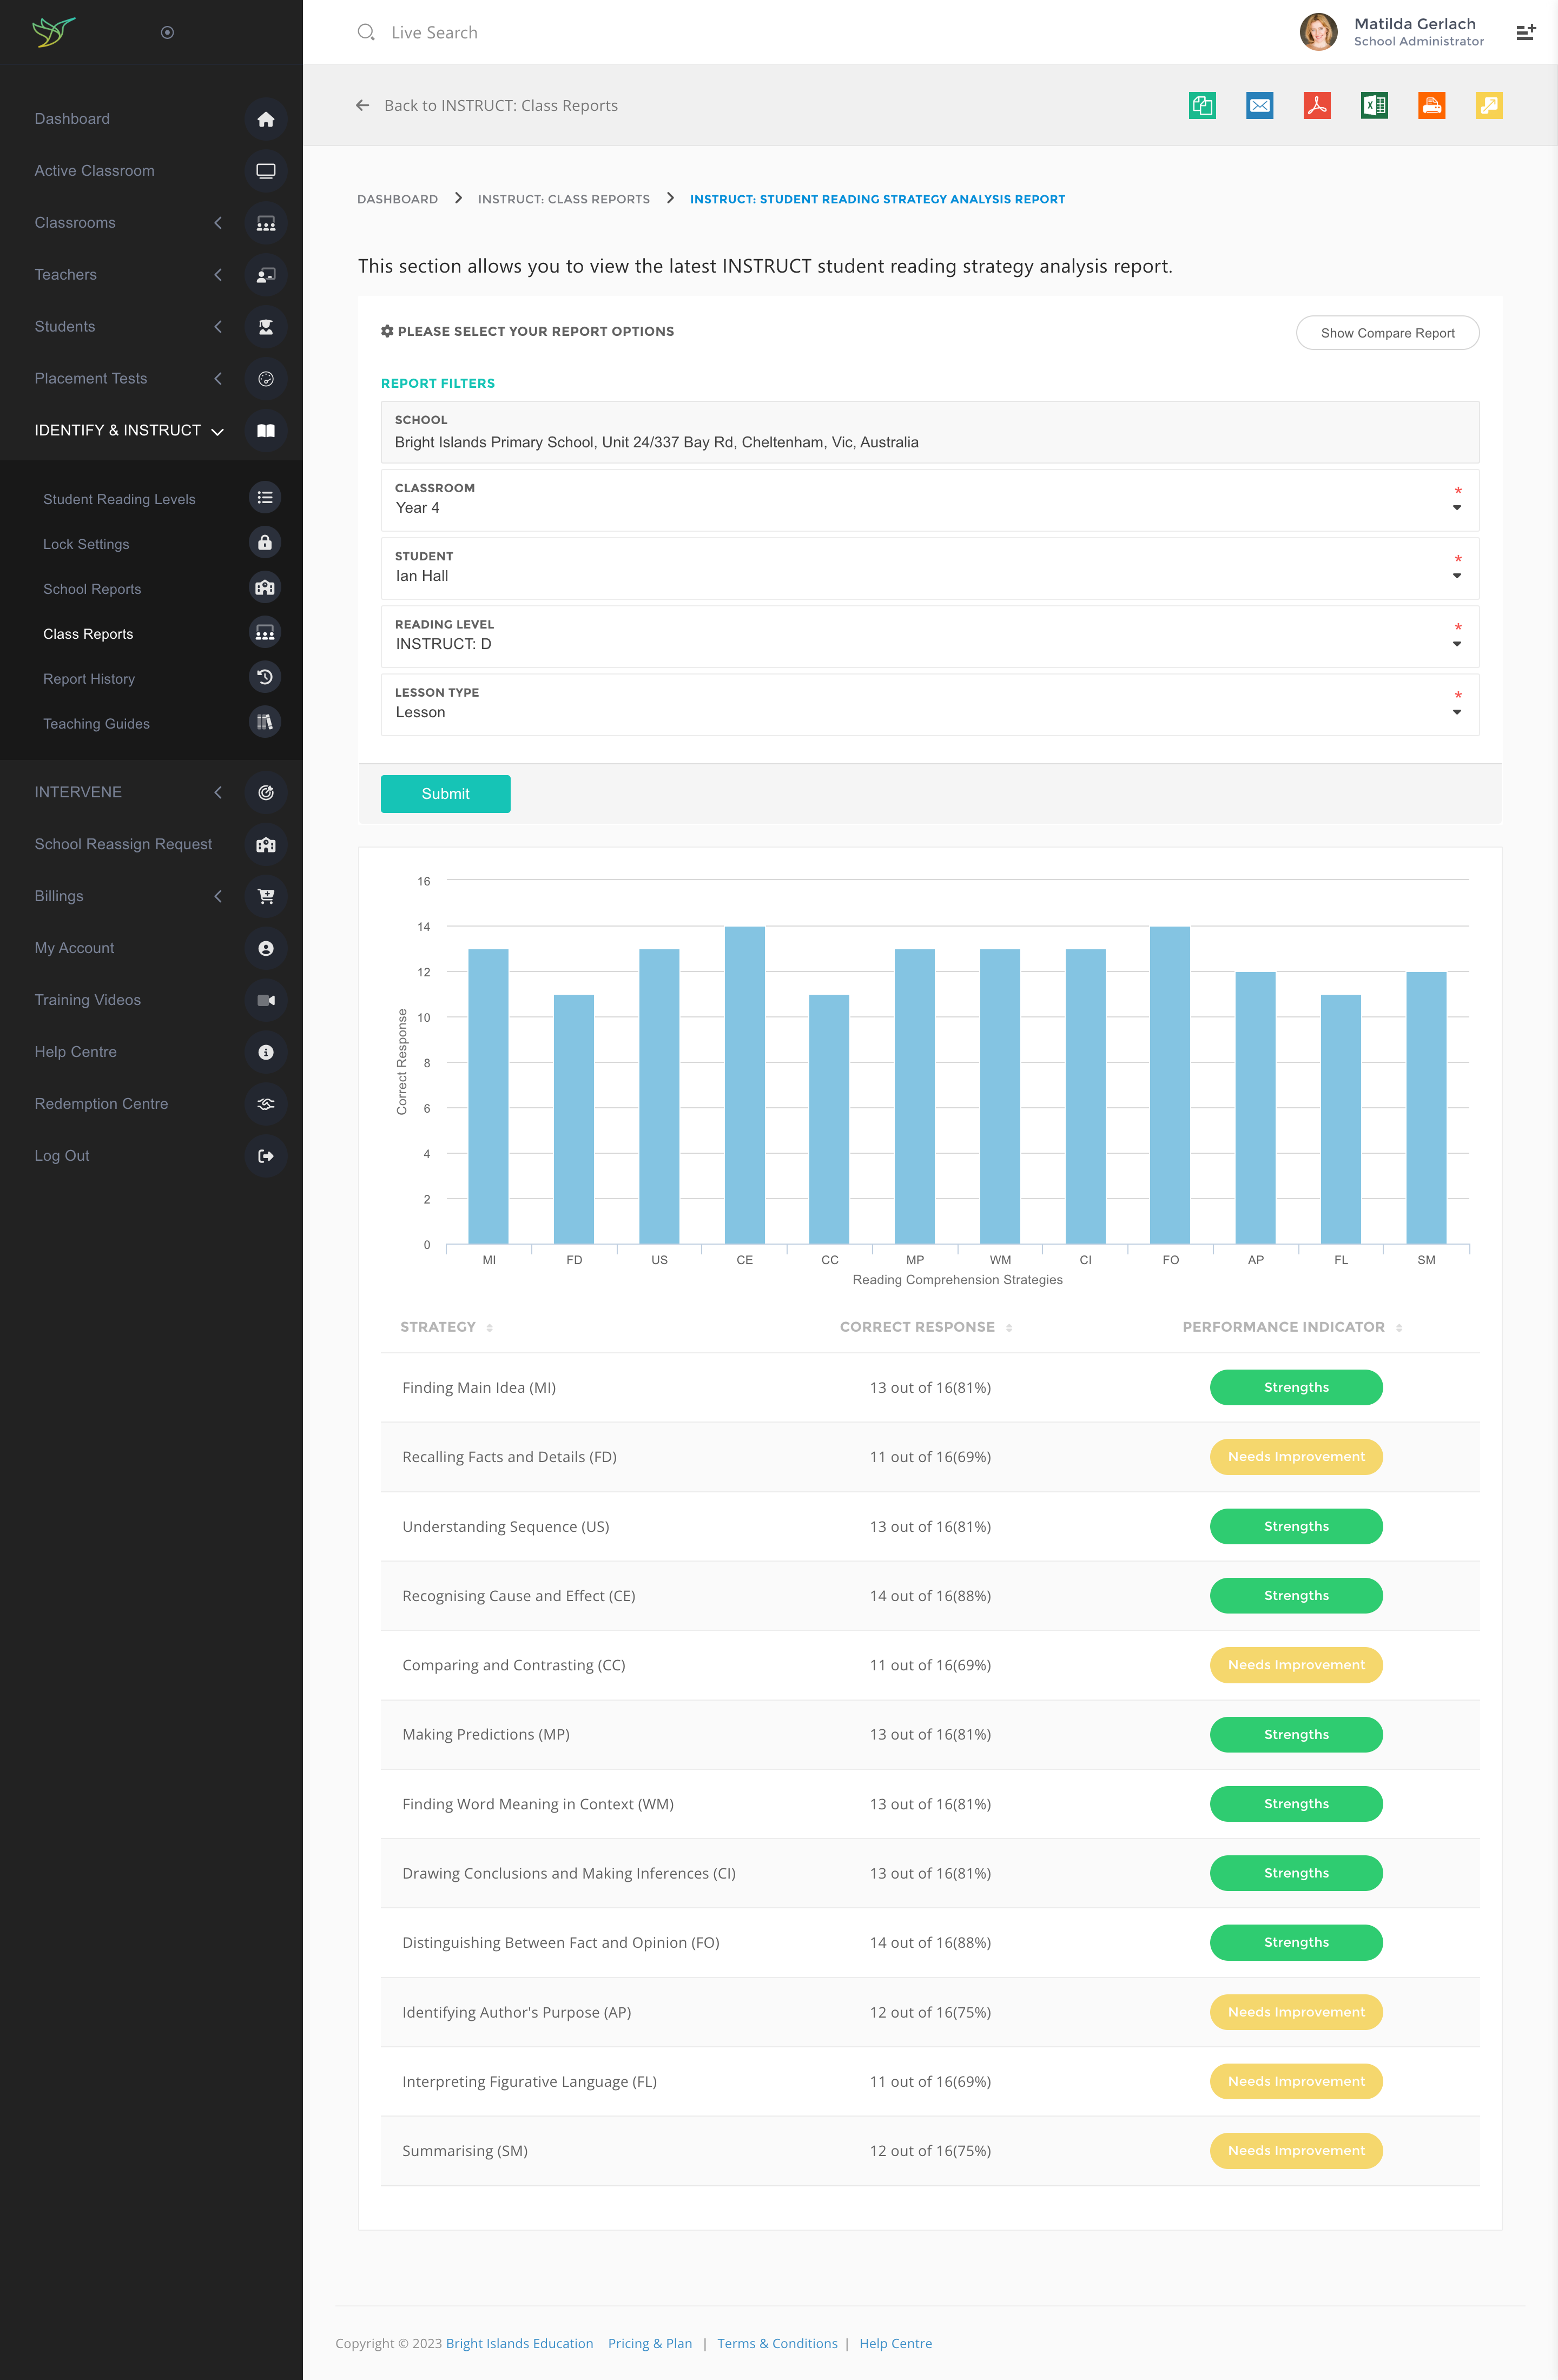Click the Submit button

coord(445,794)
